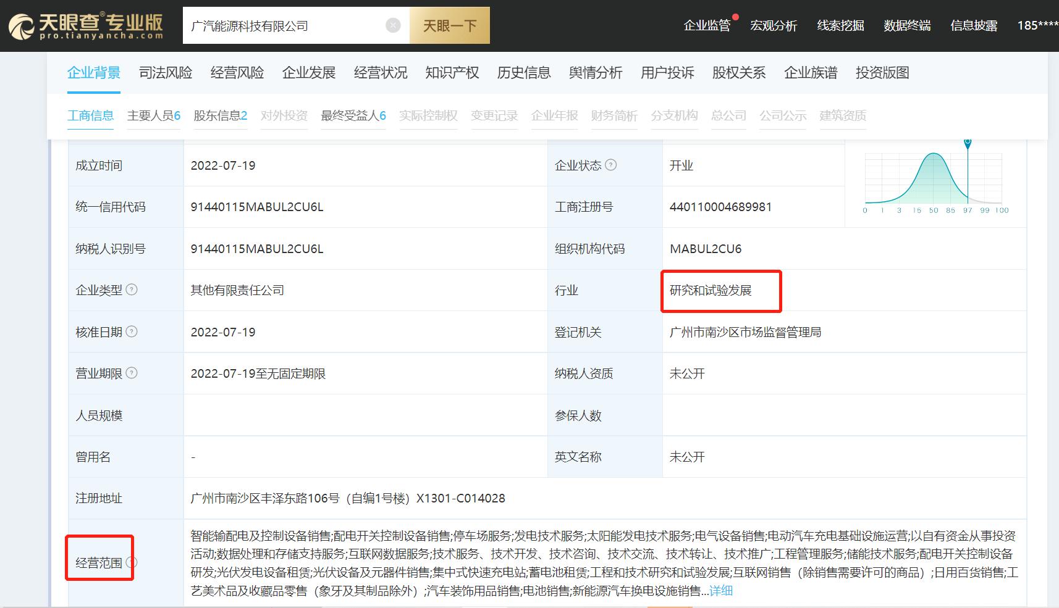Open 数据终端 in top navigation
This screenshot has width=1059, height=608.
(x=907, y=25)
